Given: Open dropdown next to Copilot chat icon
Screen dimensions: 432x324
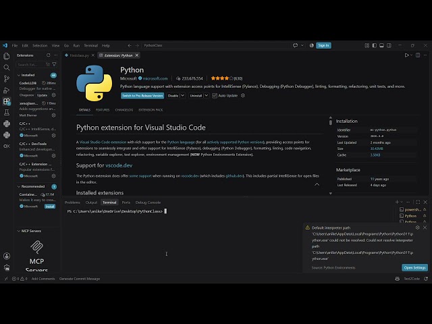Looking at the screenshot, I should [302, 45].
